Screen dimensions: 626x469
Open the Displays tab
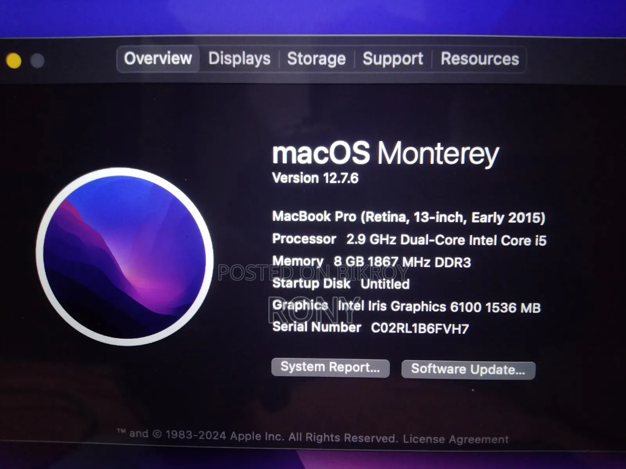coord(239,59)
